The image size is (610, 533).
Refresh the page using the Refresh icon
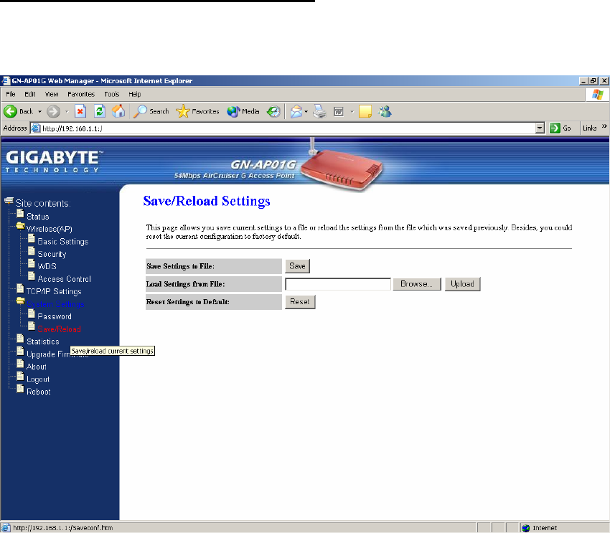pos(100,112)
